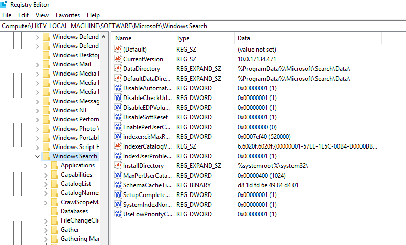Viewport: 406px width, 245px height.
Task: Click the binary data d8 1d fd 6e 49 84 d4 01
Action: tap(268, 185)
